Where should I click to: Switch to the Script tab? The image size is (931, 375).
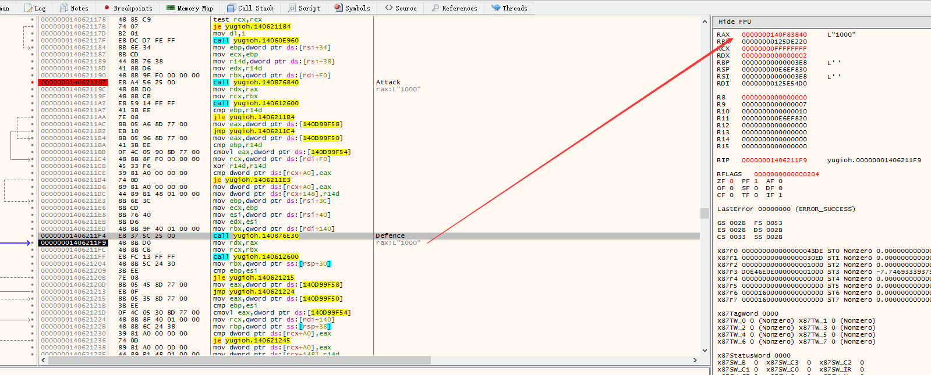tap(304, 8)
